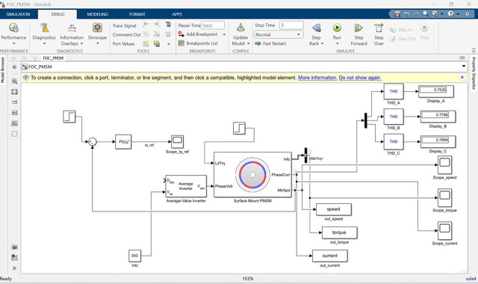Switch to the MODELING tab

98,14
